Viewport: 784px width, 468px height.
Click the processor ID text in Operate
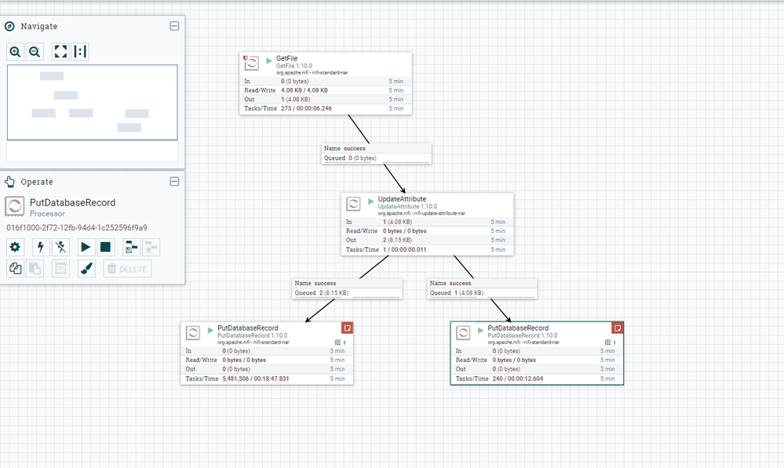(77, 228)
